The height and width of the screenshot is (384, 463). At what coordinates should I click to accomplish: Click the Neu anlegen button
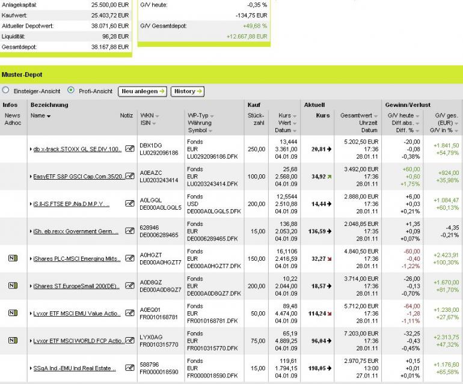coord(143,91)
